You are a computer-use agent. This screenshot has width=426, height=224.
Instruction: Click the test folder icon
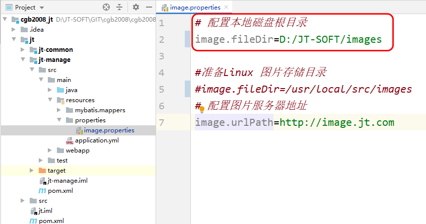pyautogui.click(x=51, y=161)
